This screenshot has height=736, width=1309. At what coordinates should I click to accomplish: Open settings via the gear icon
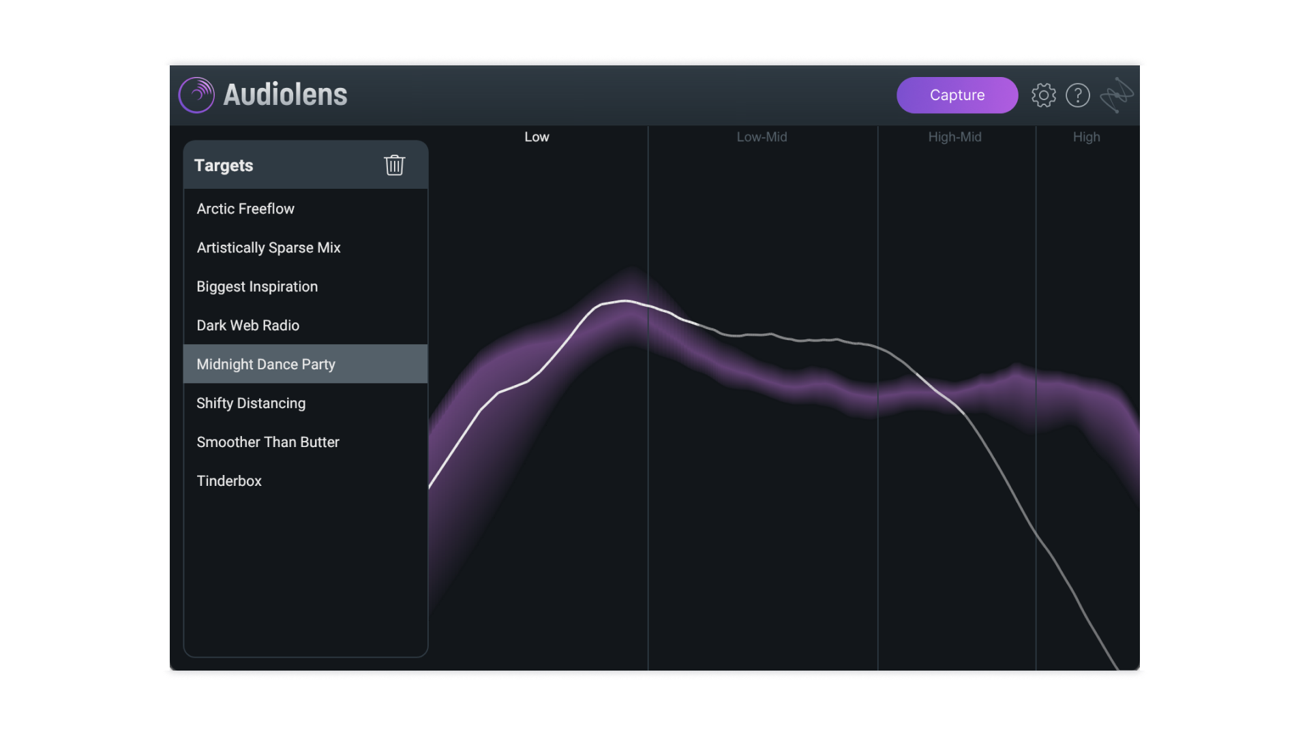click(x=1043, y=95)
